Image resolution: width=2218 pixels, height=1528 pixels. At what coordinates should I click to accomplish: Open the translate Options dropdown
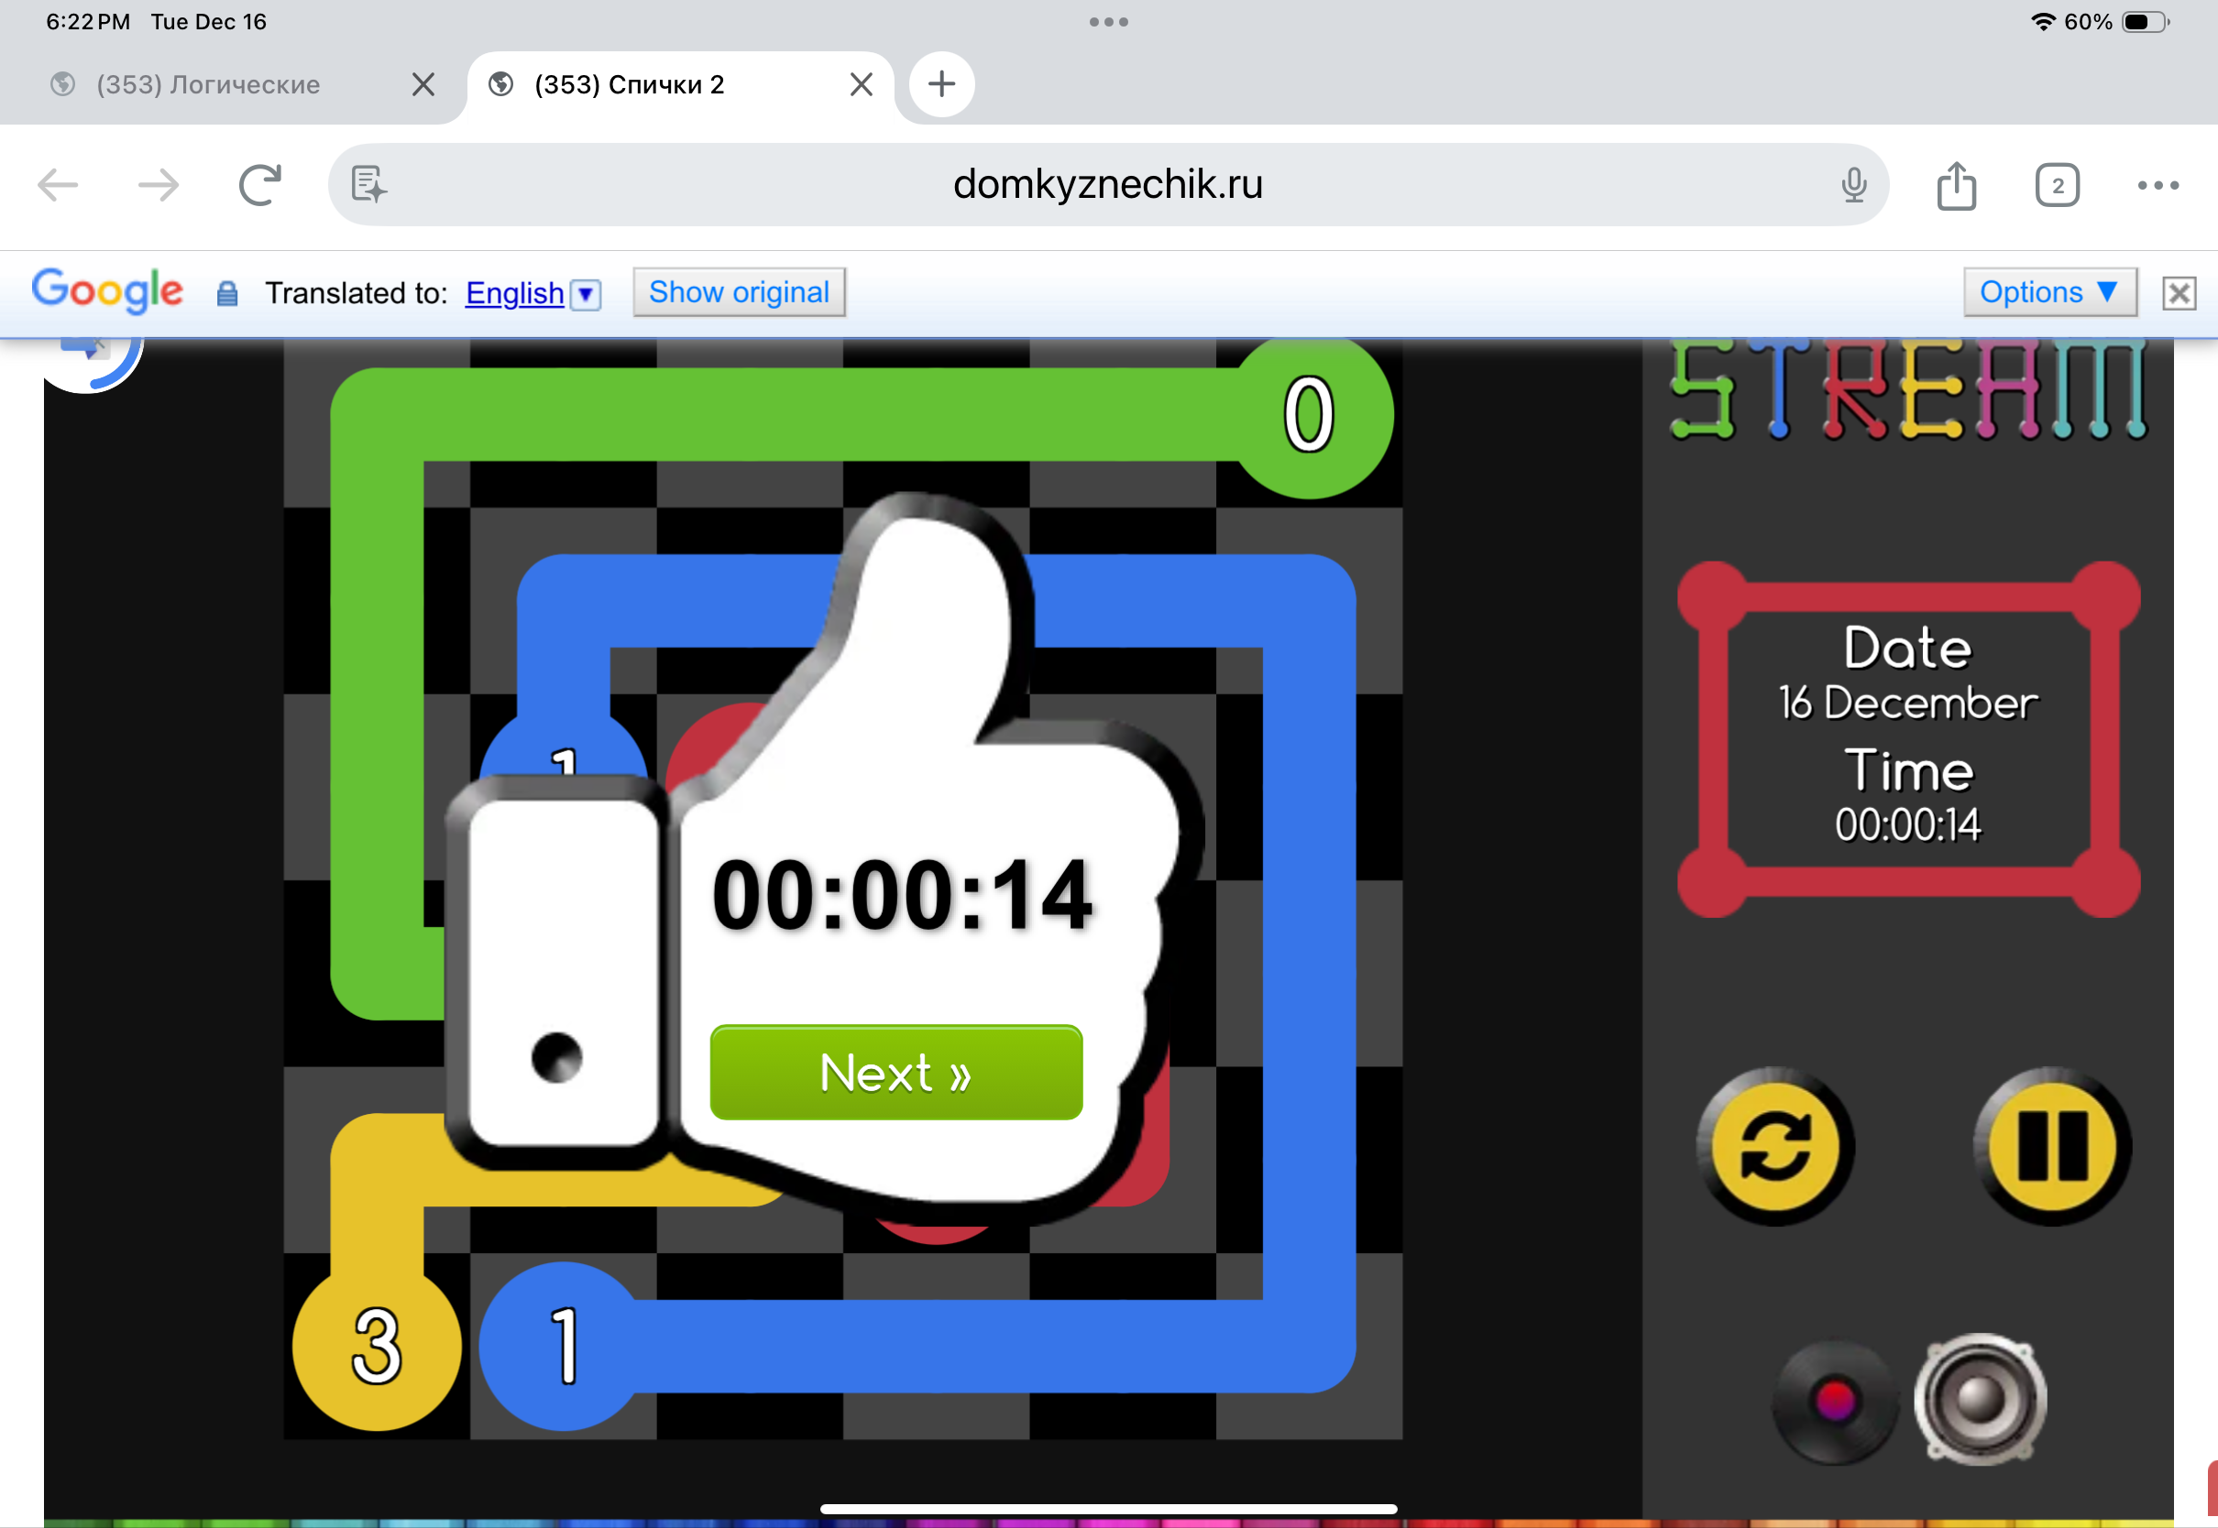tap(2048, 292)
